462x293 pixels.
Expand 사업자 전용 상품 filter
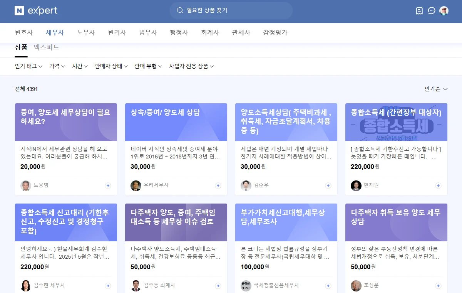[x=191, y=66]
